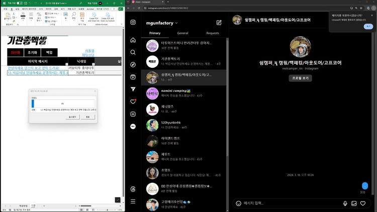Open the 520hyunbinhk conversation
This screenshot has height=212, width=377.
[x=183, y=125]
